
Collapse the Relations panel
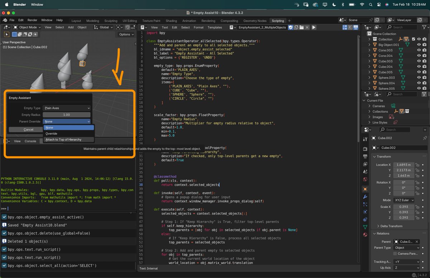(381, 234)
